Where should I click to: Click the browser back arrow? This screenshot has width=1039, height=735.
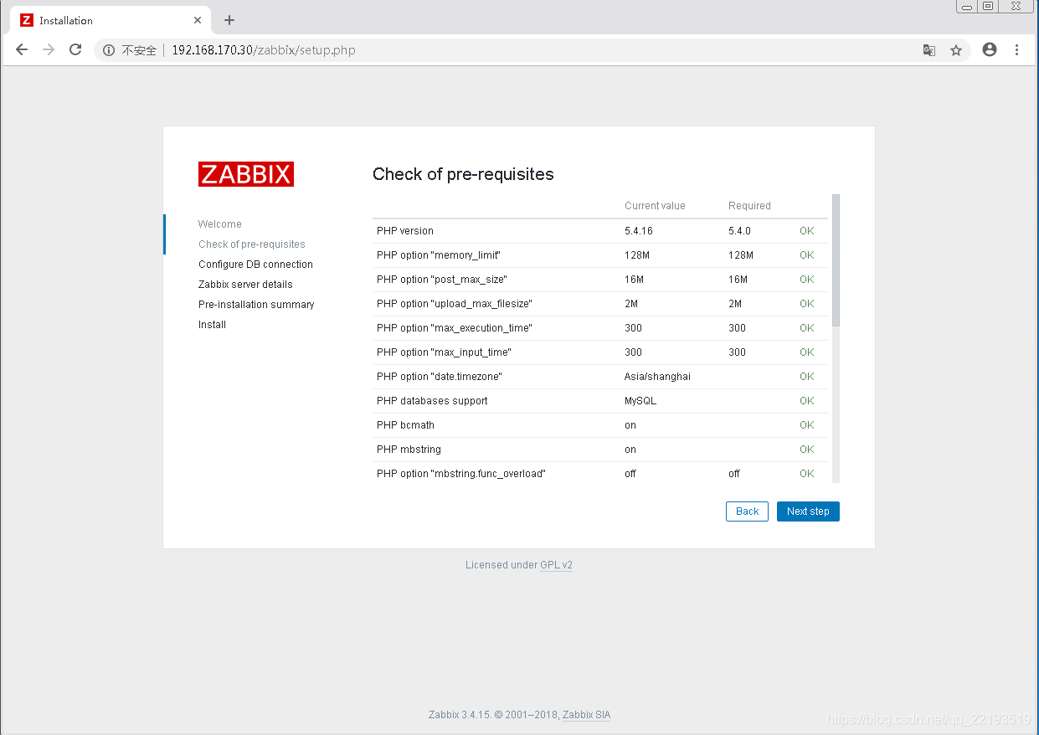[22, 50]
